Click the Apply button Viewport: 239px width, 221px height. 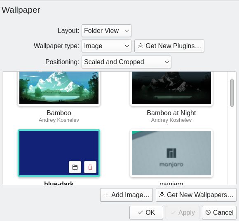183,212
